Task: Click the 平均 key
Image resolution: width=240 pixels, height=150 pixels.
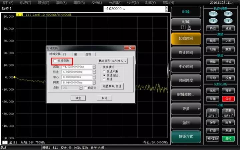Action: click(x=212, y=78)
